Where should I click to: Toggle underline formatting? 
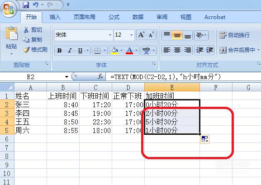80,51
